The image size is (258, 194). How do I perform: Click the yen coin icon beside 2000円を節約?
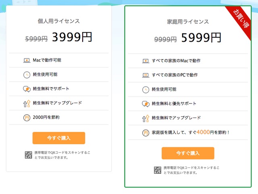(27, 118)
